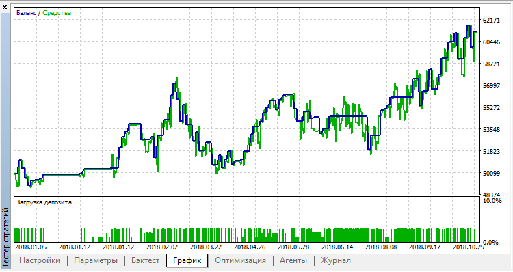The image size is (513, 272).
Task: Click the 10.0% deposit load label
Action: tap(492, 201)
